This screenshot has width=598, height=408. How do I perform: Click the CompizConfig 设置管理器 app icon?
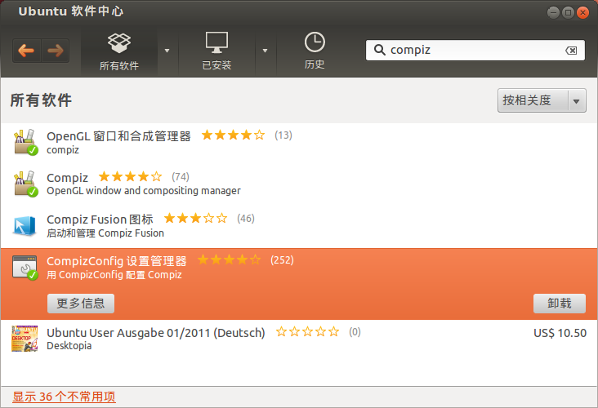25,268
